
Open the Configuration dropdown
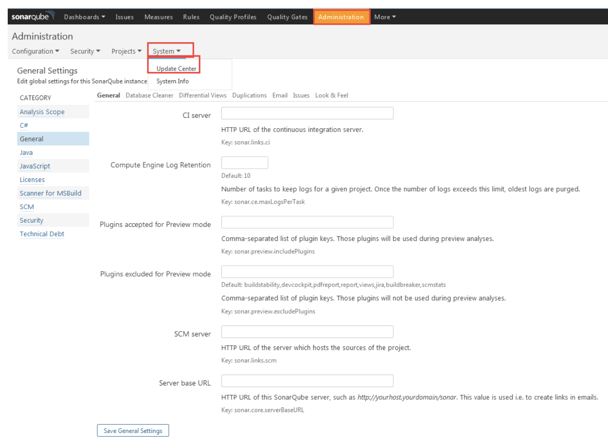click(36, 51)
